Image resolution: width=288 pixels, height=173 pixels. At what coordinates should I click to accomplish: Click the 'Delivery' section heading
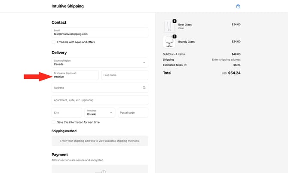59,53
